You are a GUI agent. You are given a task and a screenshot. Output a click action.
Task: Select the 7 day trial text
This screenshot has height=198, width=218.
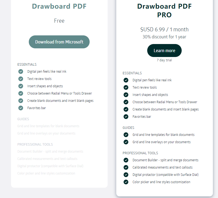pos(164,60)
